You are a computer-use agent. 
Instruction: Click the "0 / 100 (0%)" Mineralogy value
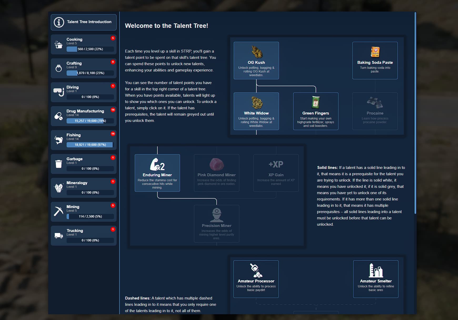[x=90, y=193]
